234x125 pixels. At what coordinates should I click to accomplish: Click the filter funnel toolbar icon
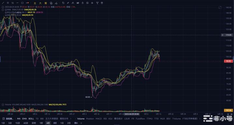pos(97,3)
